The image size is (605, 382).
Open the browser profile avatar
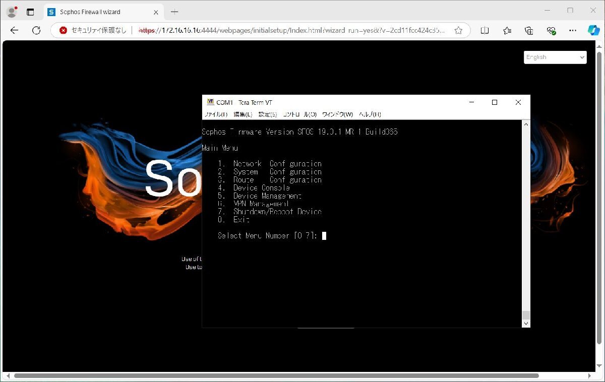11,12
